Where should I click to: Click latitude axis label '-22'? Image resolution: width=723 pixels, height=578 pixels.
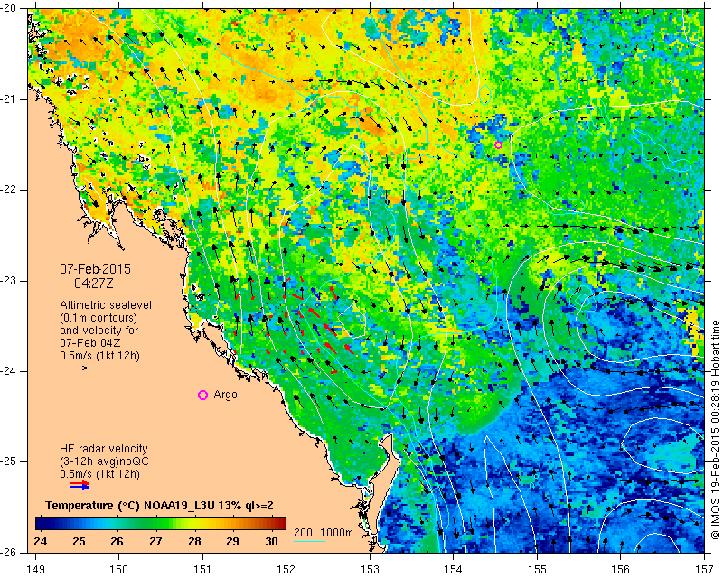(9, 190)
